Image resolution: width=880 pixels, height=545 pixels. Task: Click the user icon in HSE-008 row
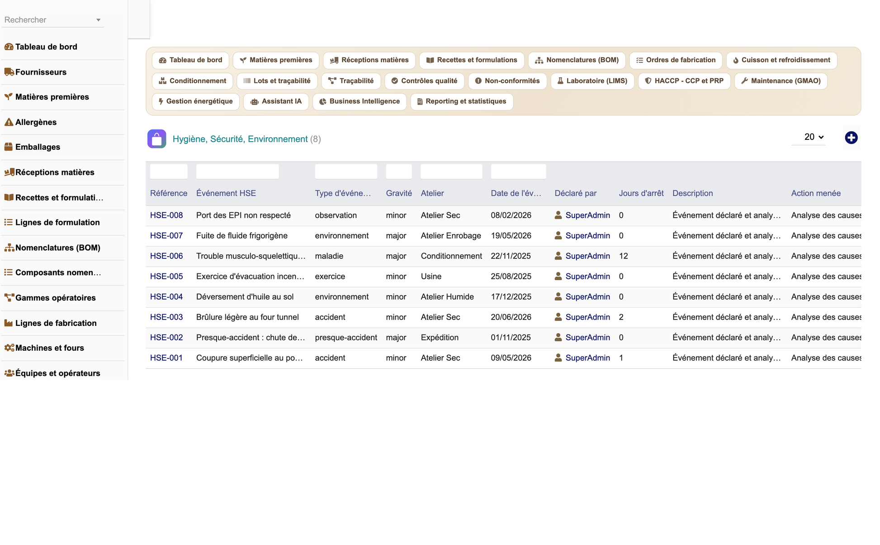click(558, 215)
